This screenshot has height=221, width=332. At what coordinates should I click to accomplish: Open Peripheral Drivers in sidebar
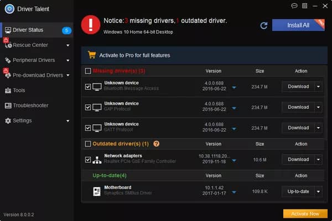(37, 60)
